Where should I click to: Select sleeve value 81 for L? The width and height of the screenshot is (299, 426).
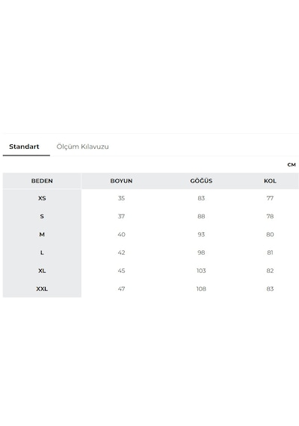point(270,253)
